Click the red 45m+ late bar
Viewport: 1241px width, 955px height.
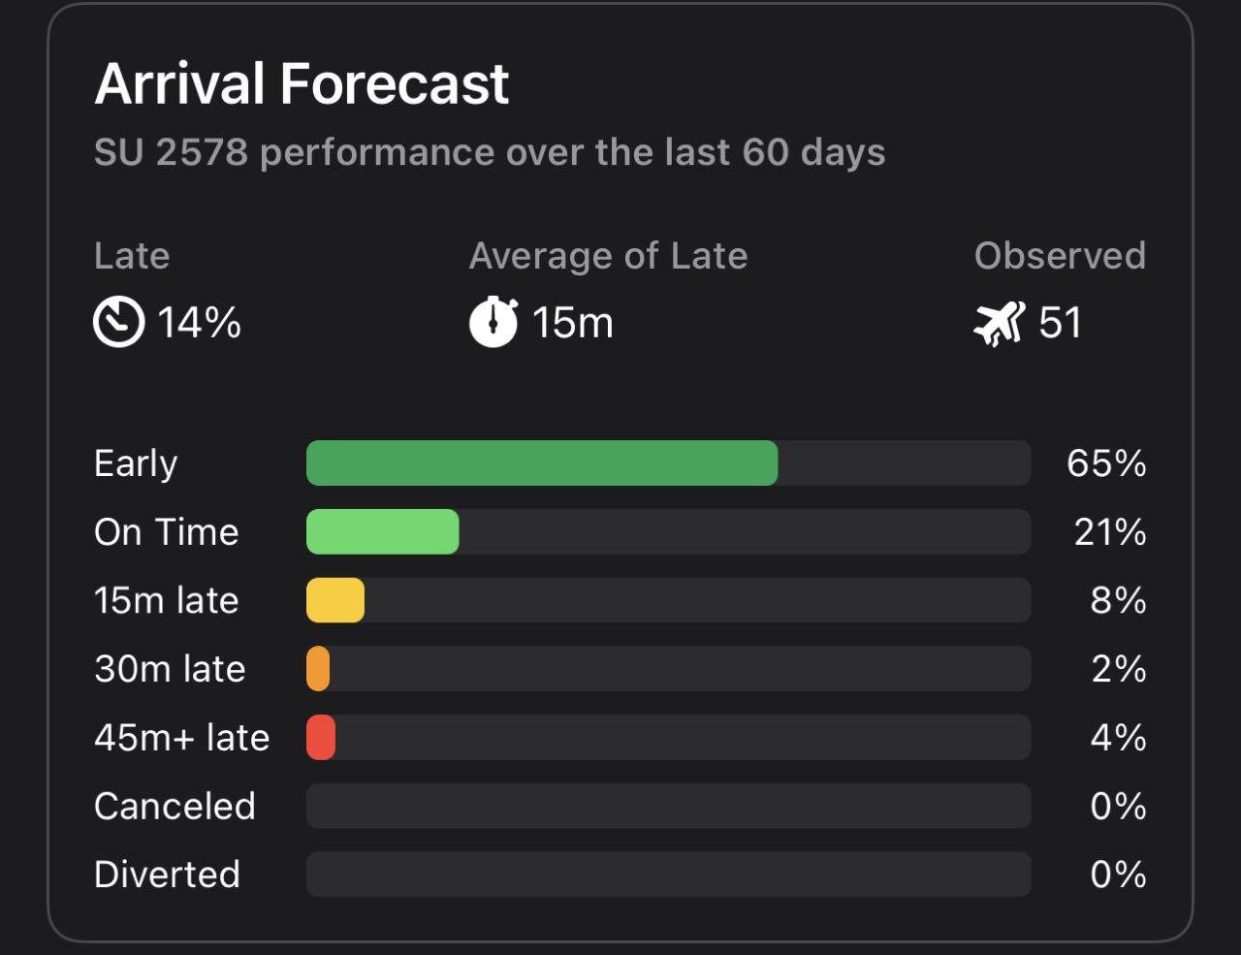(x=321, y=738)
